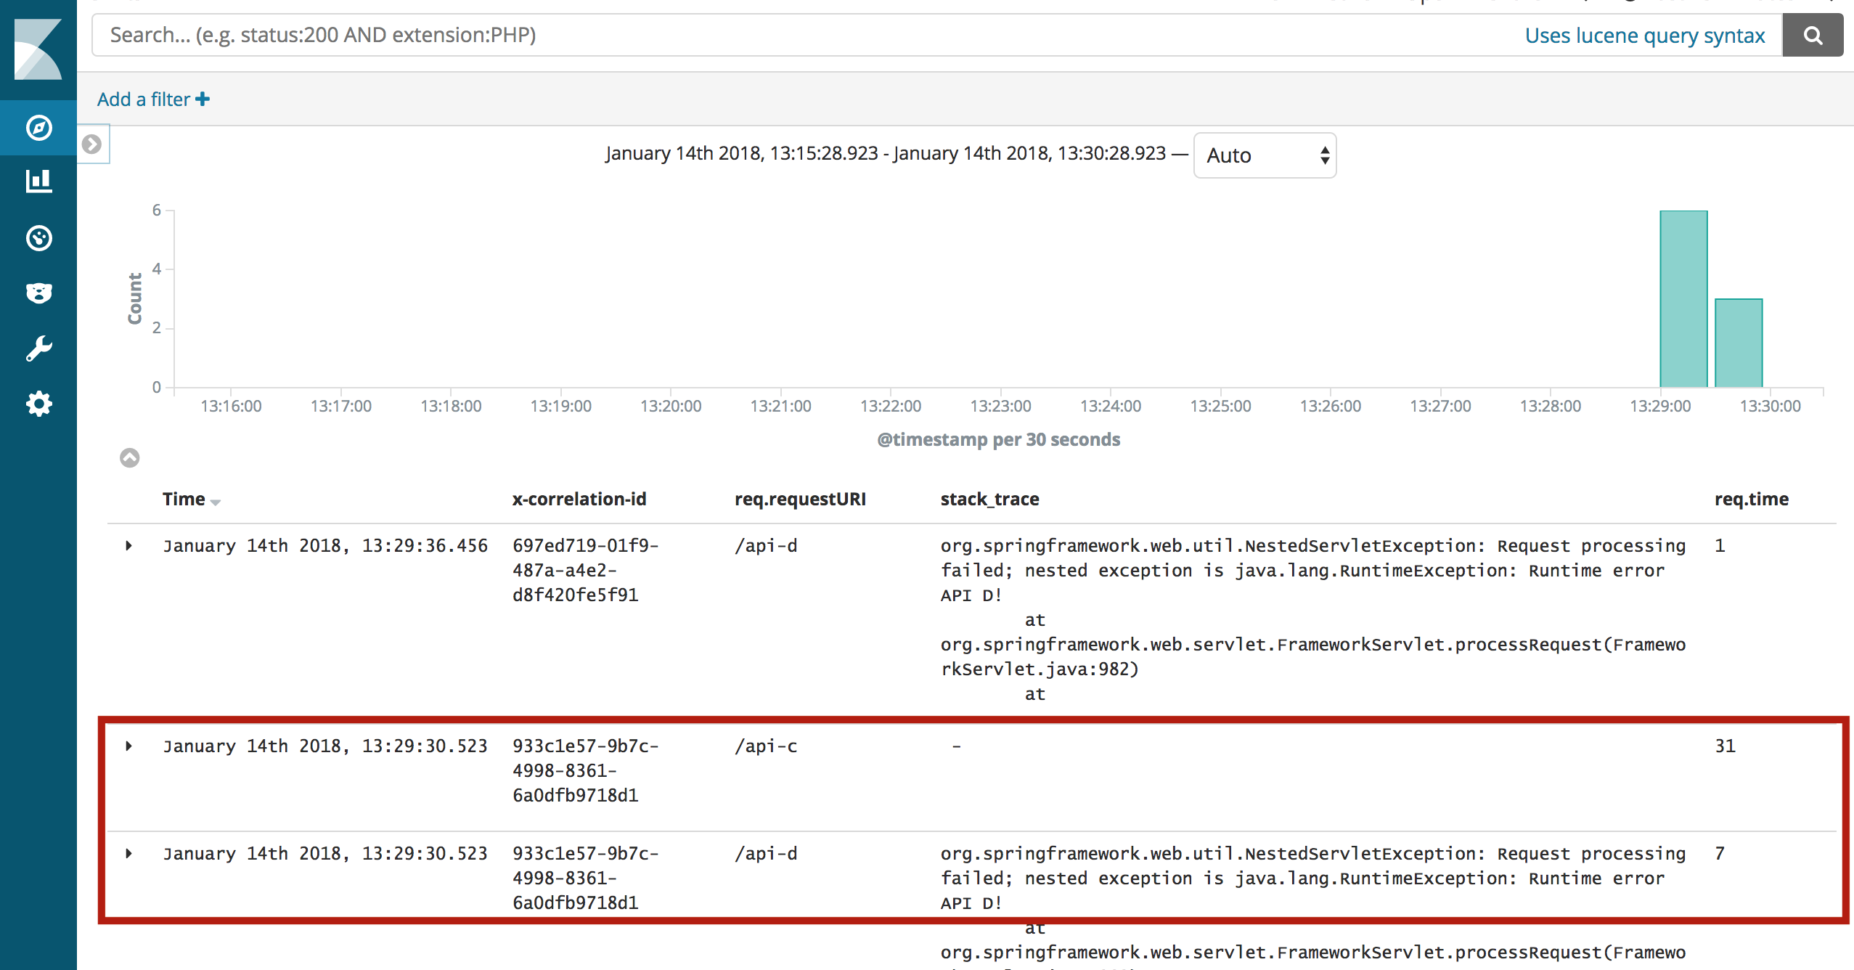
Task: Expand the 13:29:36.456 log row
Action: (x=129, y=545)
